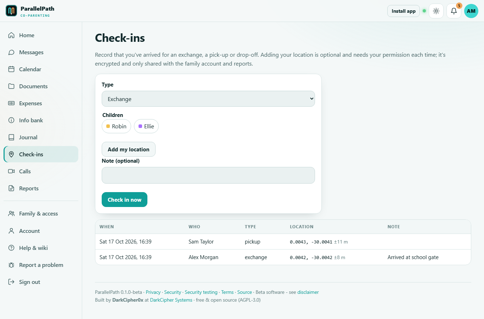Click the Expenses banknote icon

point(11,103)
